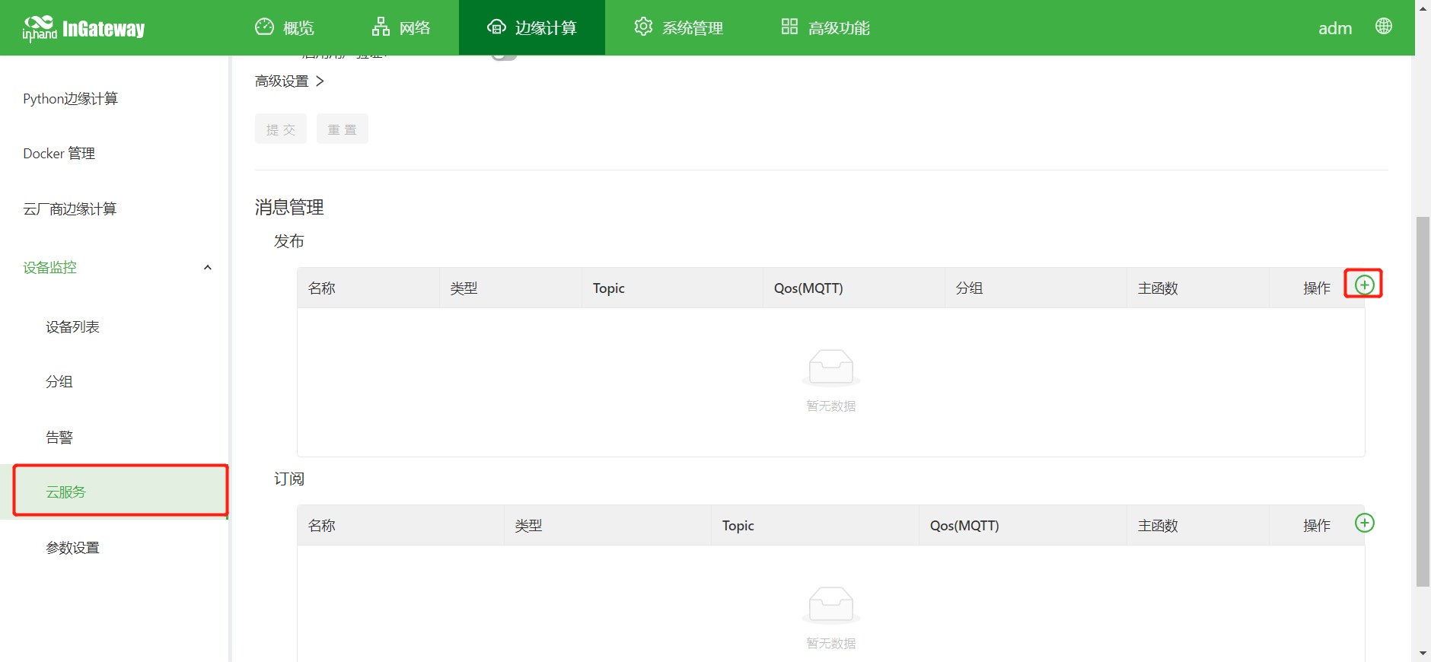
Task: Open Python边缘计算 in the sidebar
Action: 70,99
